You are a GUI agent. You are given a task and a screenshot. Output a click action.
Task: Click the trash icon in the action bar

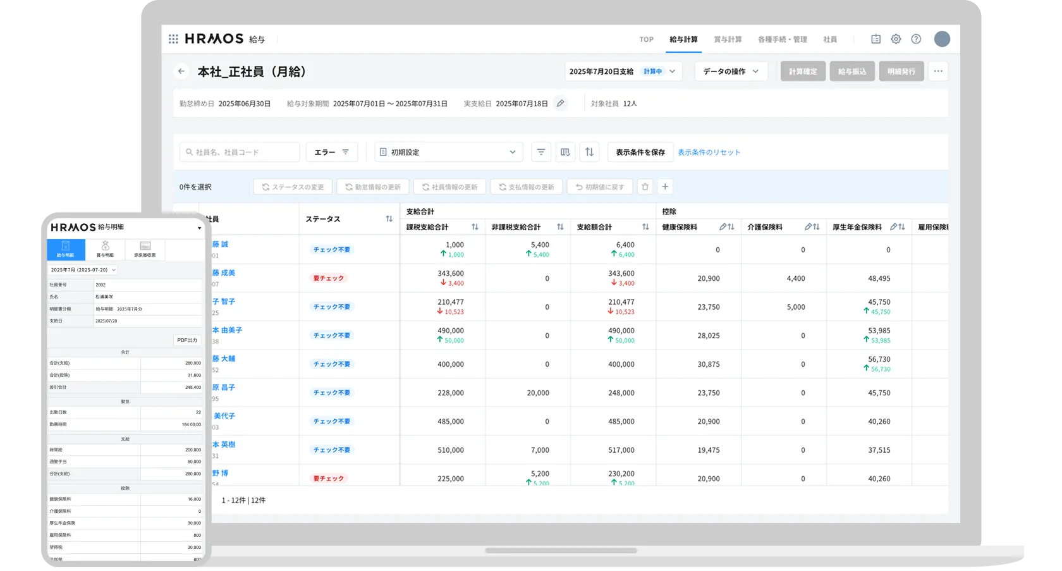[645, 187]
